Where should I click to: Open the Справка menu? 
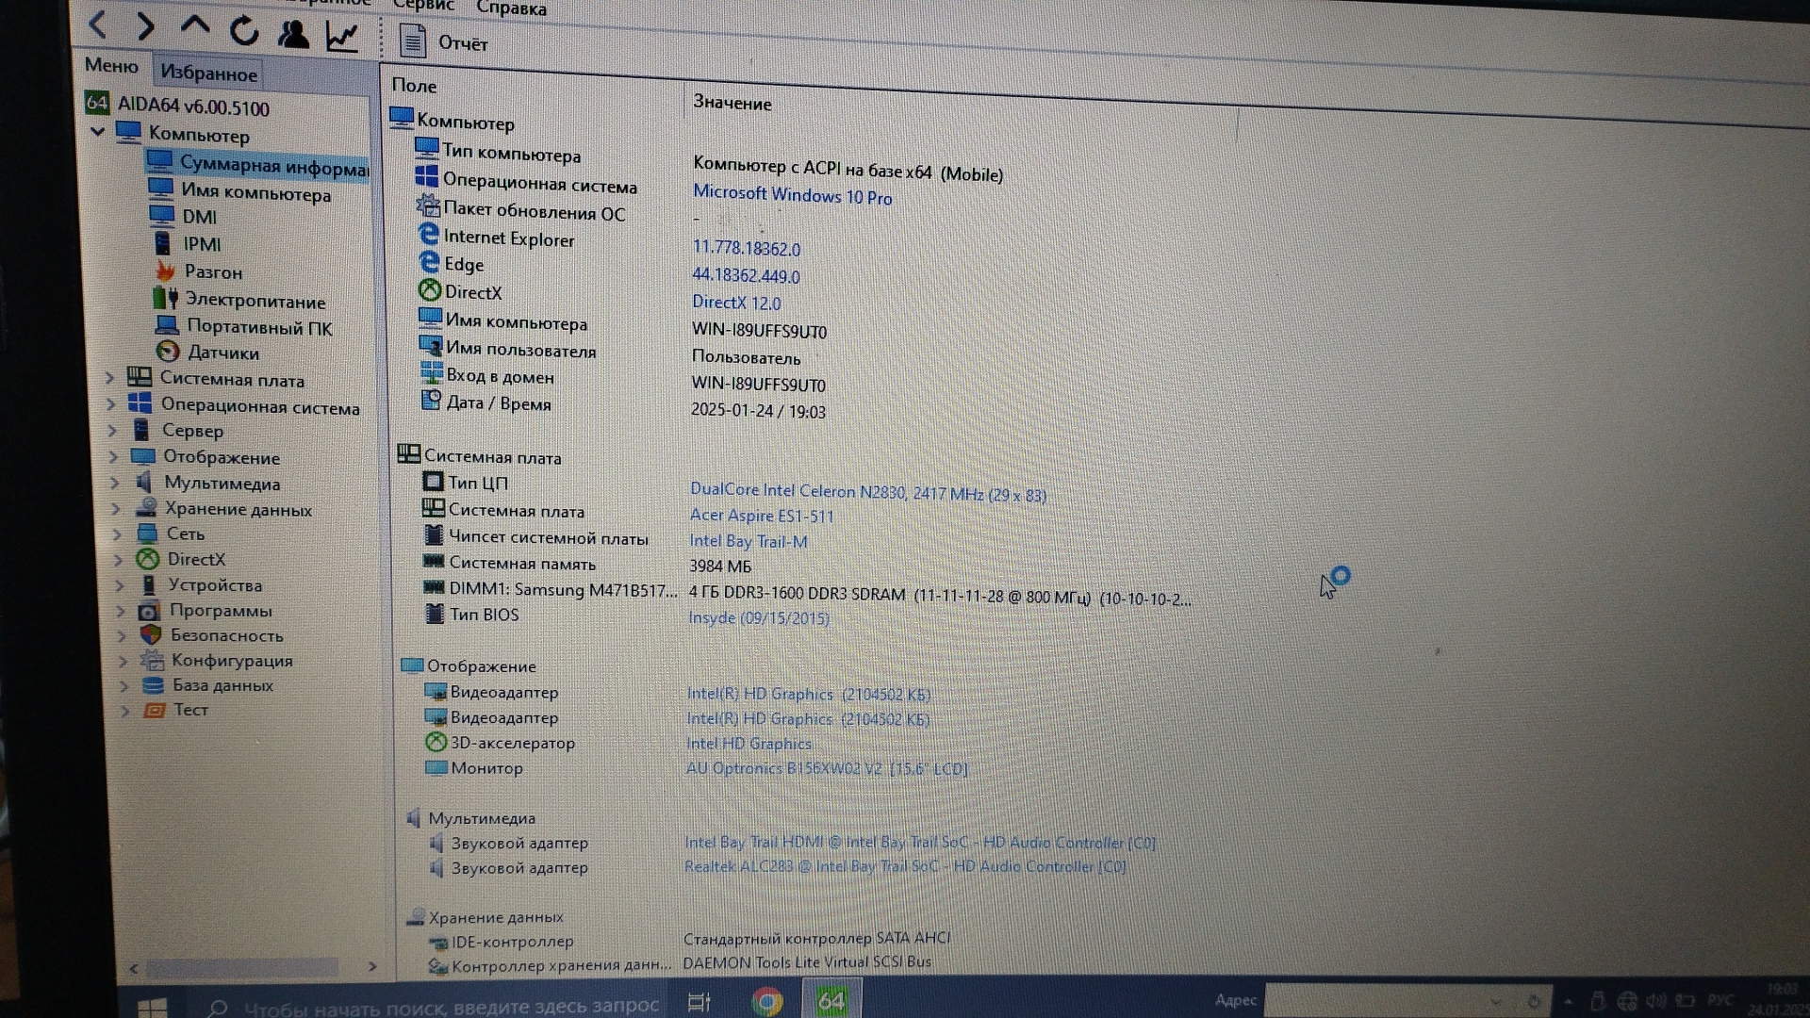point(512,8)
